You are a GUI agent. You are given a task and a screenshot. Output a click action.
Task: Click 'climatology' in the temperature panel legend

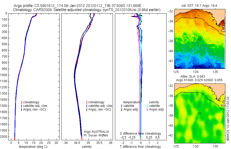point(31,102)
